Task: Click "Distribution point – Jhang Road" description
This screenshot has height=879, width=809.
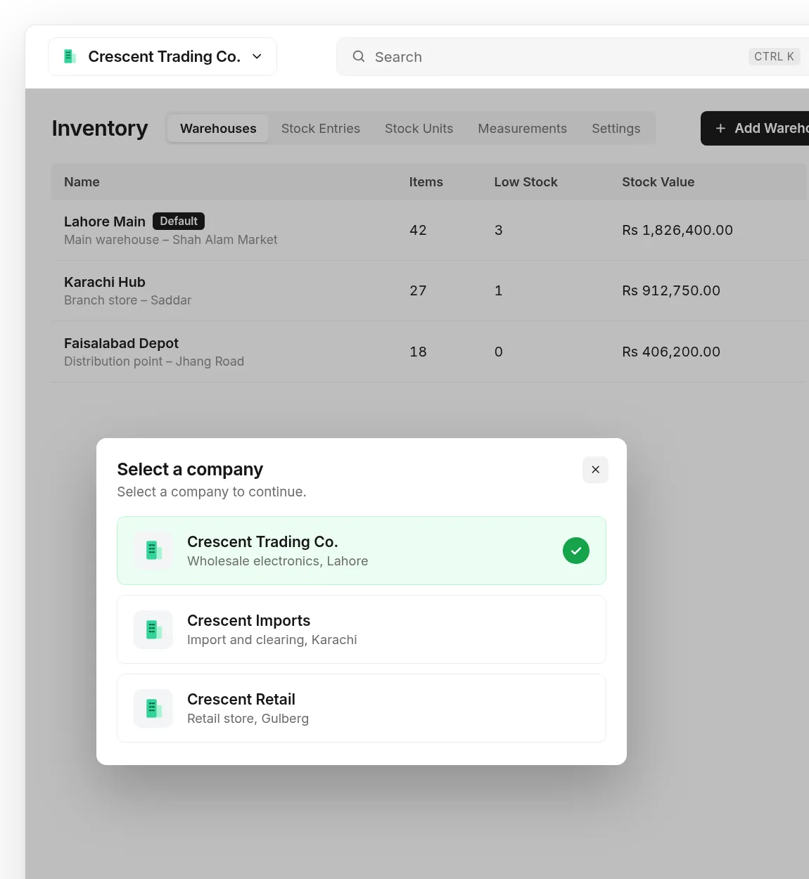Action: (x=154, y=361)
